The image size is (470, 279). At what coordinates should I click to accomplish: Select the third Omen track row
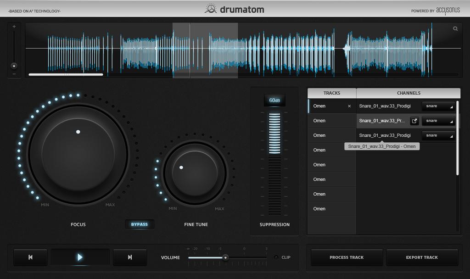pos(332,135)
